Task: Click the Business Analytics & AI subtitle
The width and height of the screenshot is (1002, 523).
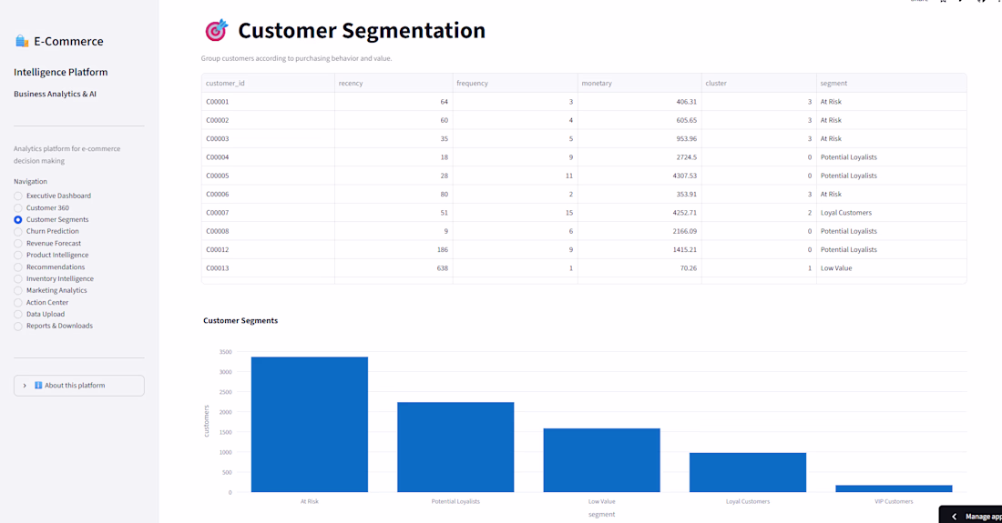Action: pyautogui.click(x=55, y=94)
